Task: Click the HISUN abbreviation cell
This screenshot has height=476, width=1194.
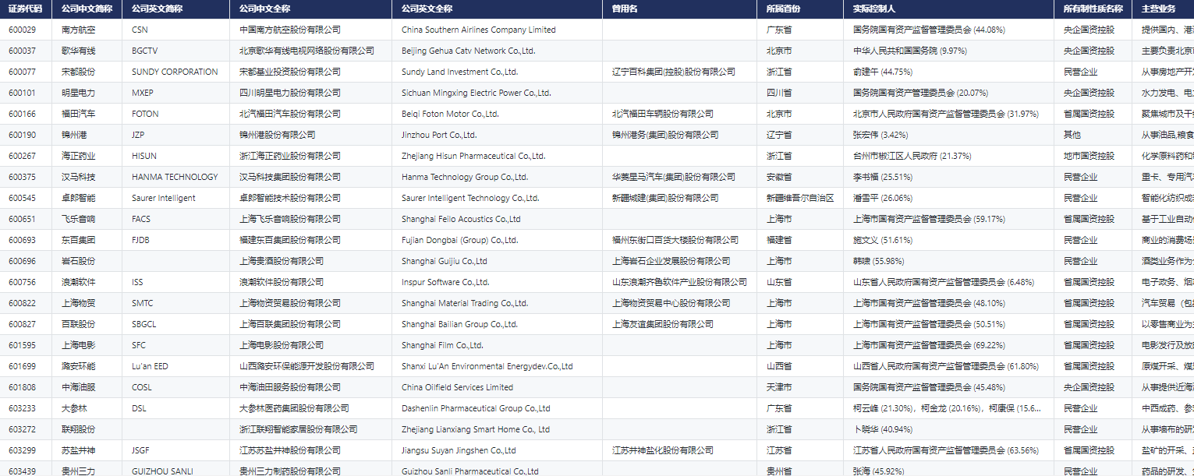Action: coord(176,156)
